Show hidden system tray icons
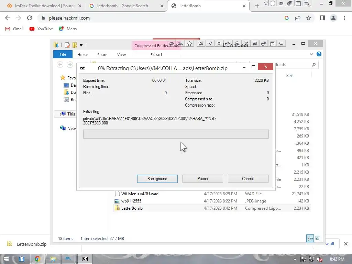Screen dimensions: 352x264 295,259
